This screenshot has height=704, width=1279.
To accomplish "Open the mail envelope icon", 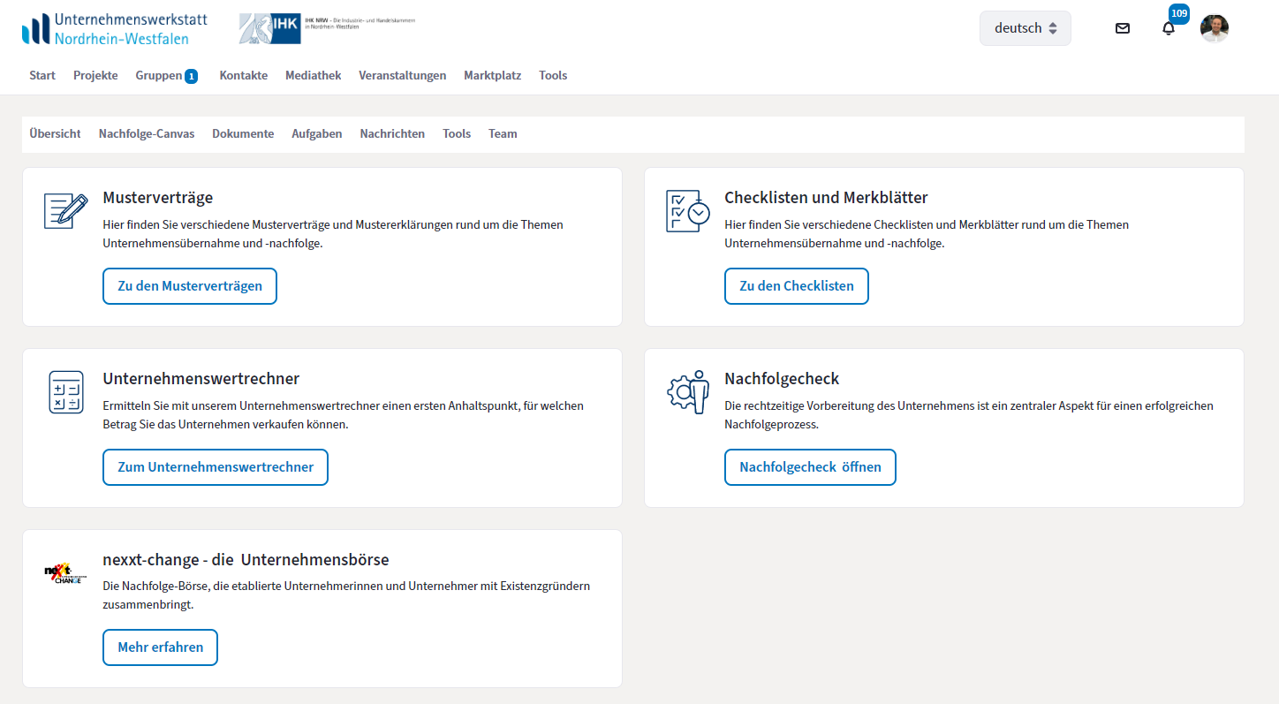I will 1123,28.
